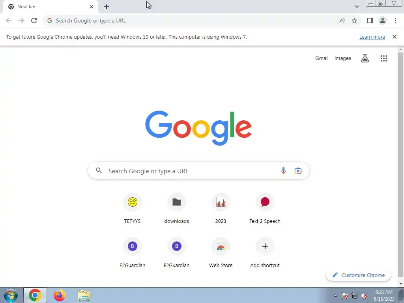404x303 pixels.
Task: Dismiss the Windows 7 update notification
Action: (x=395, y=37)
